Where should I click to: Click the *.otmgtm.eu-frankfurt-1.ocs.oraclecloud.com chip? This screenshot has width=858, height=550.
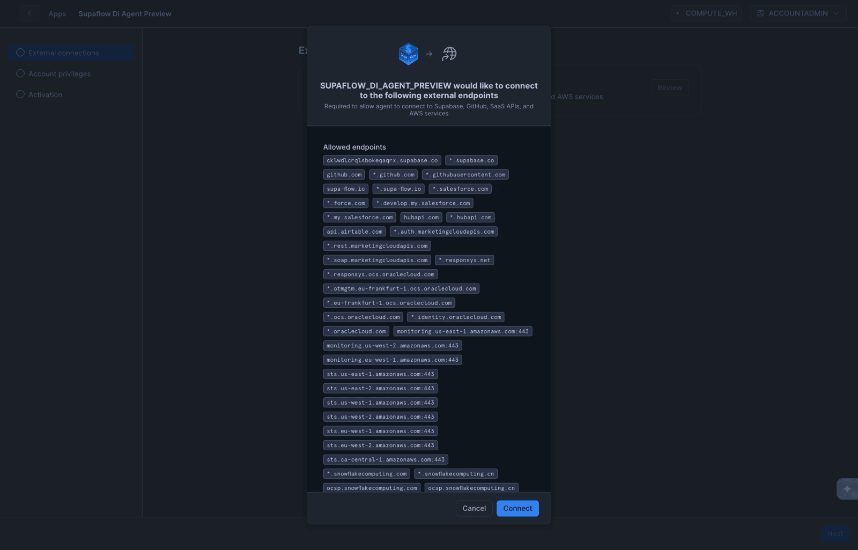[x=402, y=288]
